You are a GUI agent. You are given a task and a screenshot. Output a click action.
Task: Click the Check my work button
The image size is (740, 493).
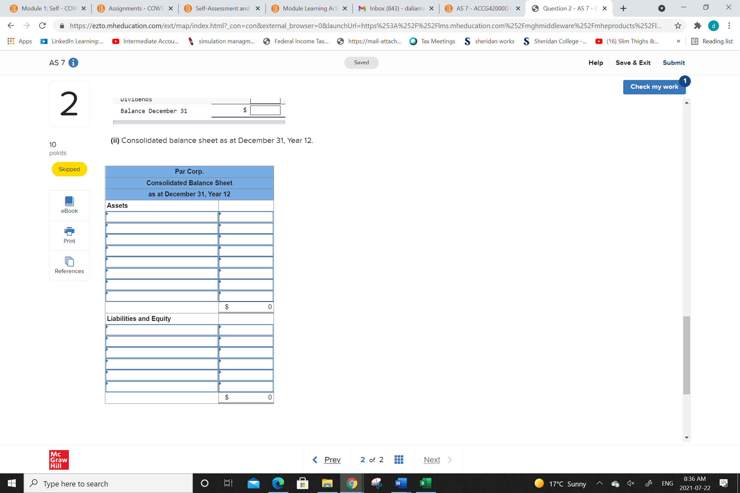click(x=654, y=87)
